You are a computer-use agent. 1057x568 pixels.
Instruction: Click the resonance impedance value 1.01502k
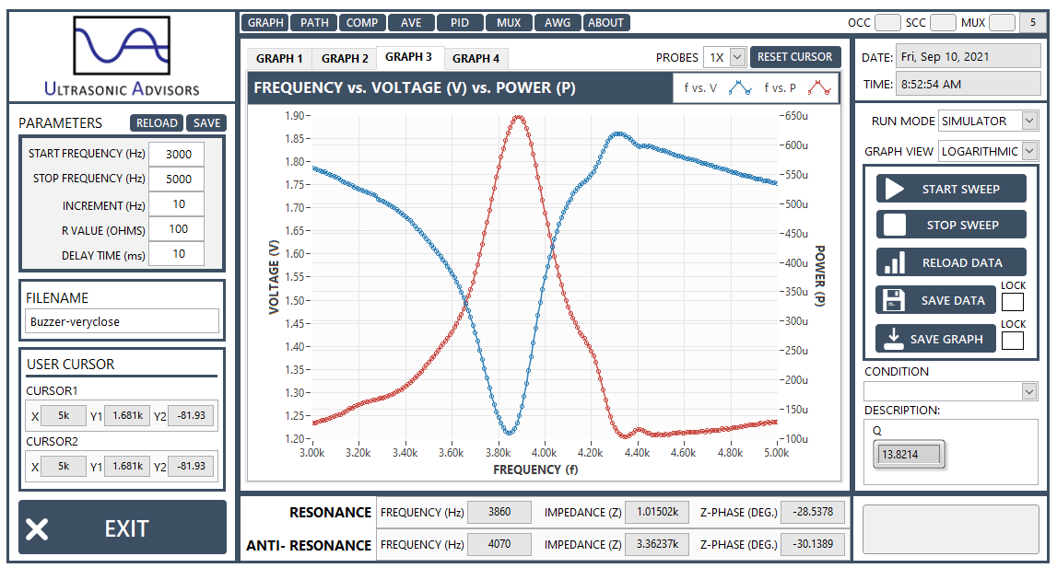coord(657,512)
